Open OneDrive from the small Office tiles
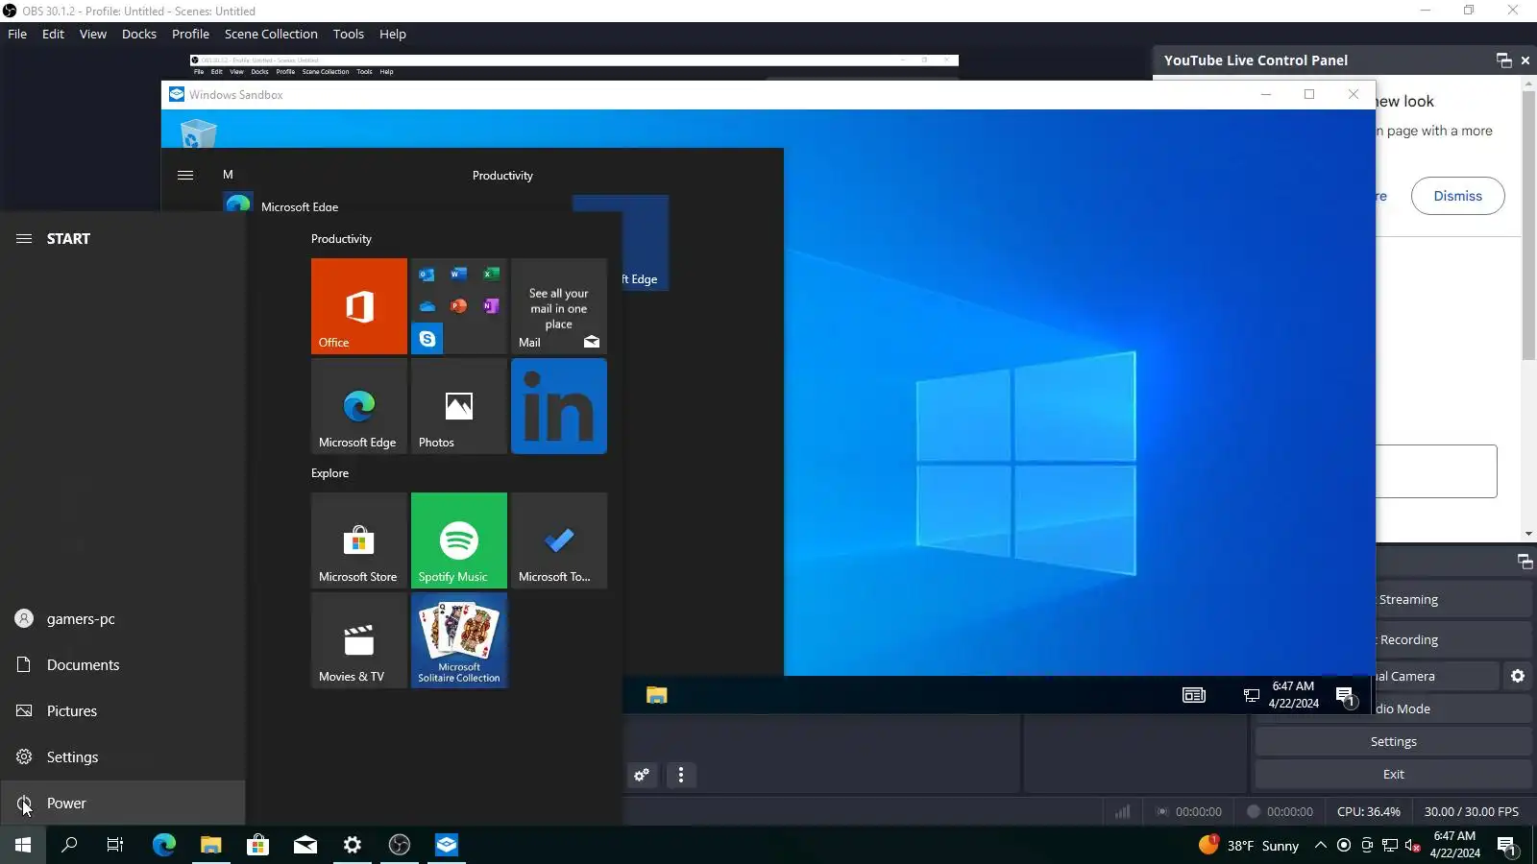The height and width of the screenshot is (864, 1537). (x=427, y=306)
